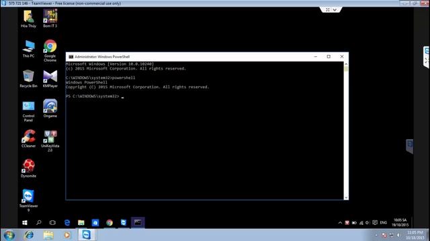Open File Explorer on the remote taskbar
Screen dimensions: 430x241
81,223
